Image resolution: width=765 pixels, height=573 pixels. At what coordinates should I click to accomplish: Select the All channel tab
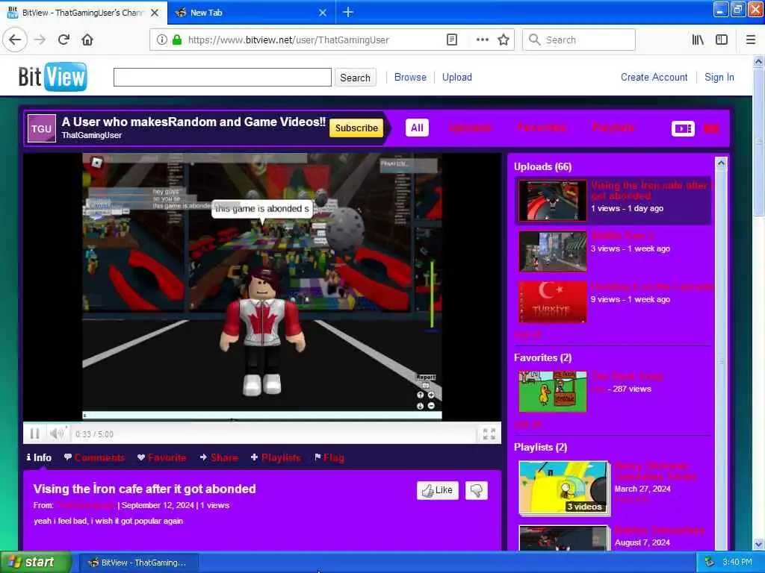[x=417, y=128]
